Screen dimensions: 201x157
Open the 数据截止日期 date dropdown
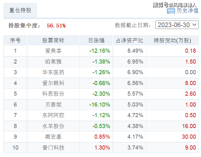click(x=177, y=25)
